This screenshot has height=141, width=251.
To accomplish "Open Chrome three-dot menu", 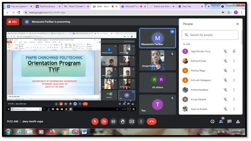I will [241, 12].
